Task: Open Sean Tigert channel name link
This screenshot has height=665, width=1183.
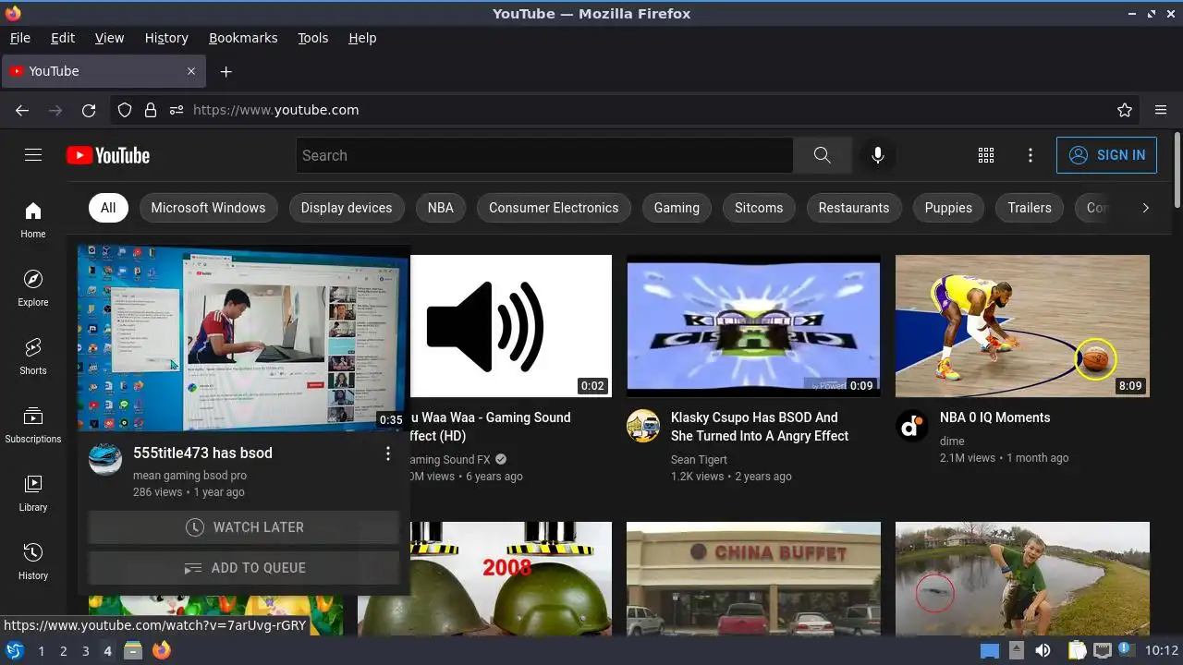Action: tap(699, 460)
